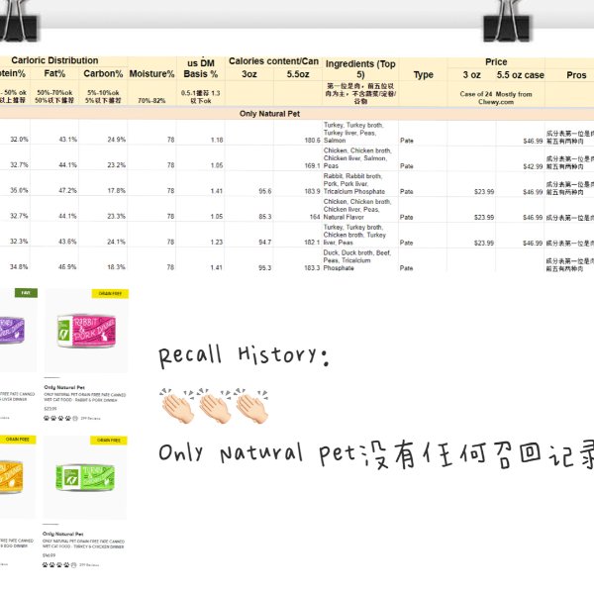Click paw rating under Rabbit & Pork Dinner
594x594 pixels.
(x=60, y=418)
